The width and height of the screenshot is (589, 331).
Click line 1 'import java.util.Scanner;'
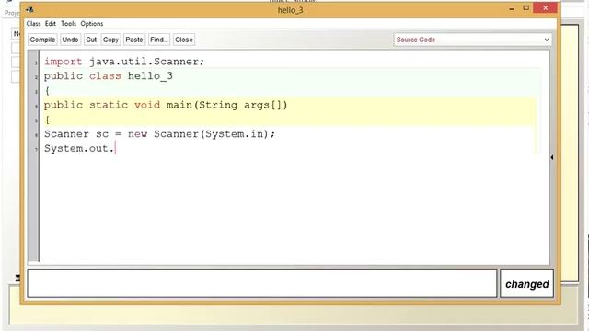[124, 62]
